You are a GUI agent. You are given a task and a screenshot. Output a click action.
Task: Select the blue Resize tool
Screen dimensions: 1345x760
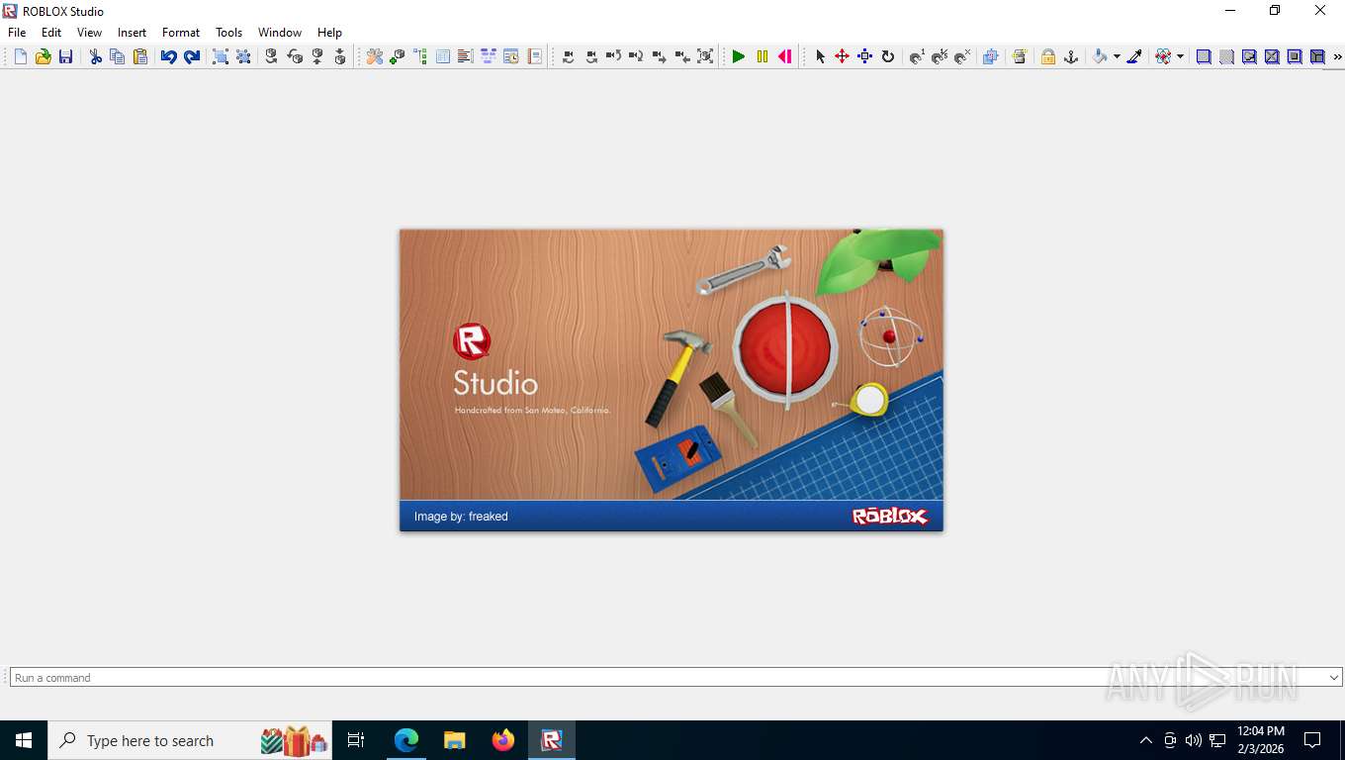point(865,56)
